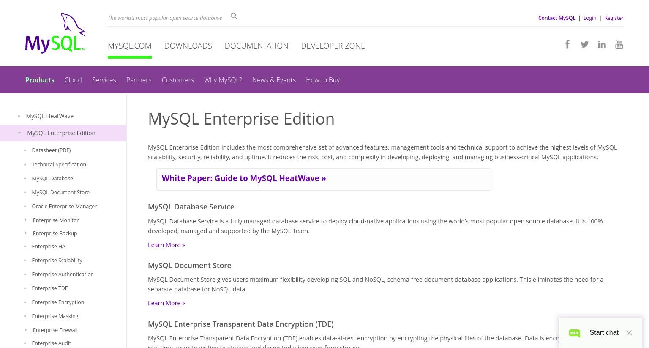Open the MYSQL.COM top tab

[x=129, y=46]
